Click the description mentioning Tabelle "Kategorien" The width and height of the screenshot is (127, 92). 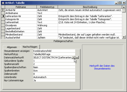click(x=90, y=19)
